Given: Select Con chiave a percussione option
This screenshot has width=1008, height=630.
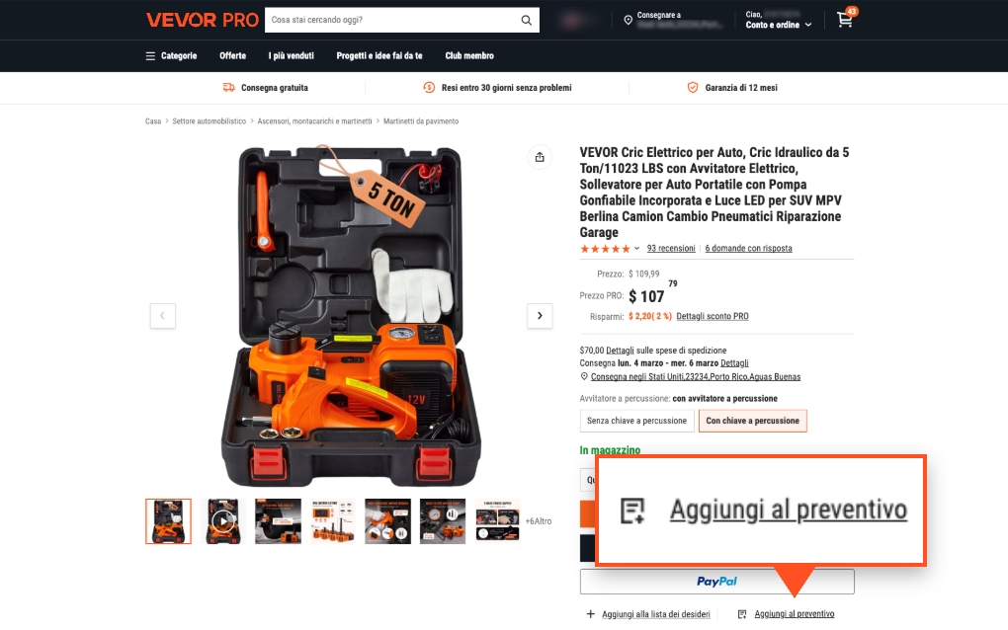Looking at the screenshot, I should (752, 421).
